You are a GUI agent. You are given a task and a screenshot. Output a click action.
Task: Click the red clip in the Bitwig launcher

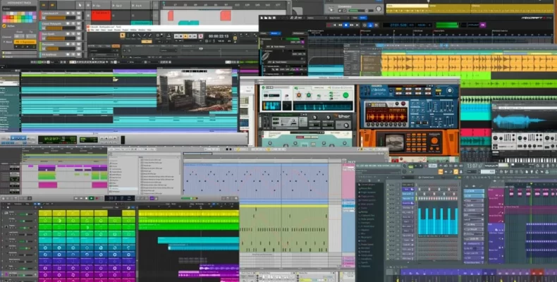click(101, 15)
